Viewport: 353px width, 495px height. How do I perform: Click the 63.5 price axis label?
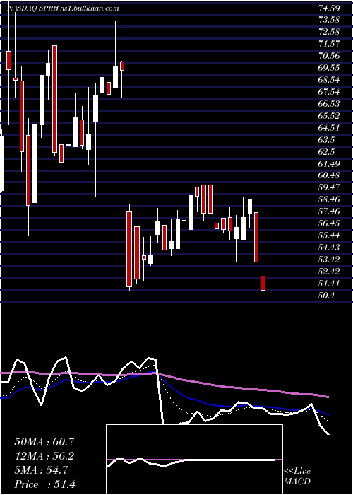click(326, 140)
